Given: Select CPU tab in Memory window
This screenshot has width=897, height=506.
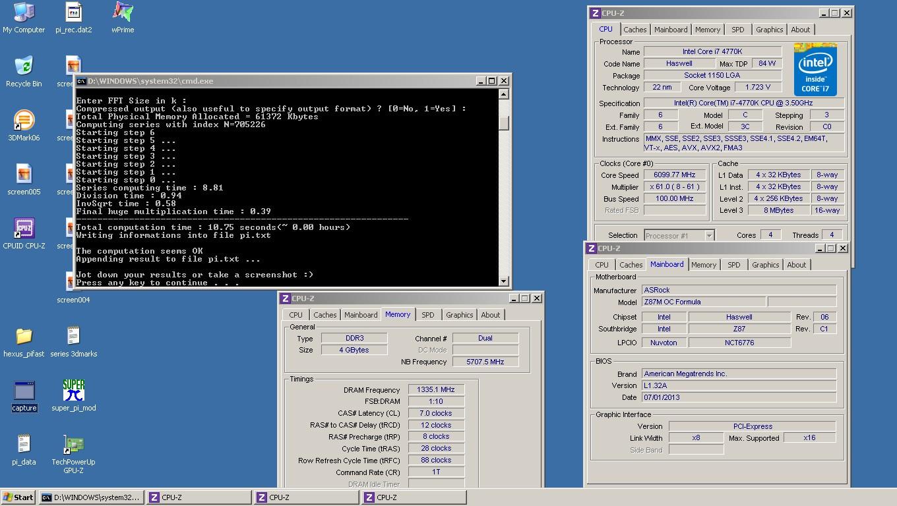Looking at the screenshot, I should click(x=295, y=315).
